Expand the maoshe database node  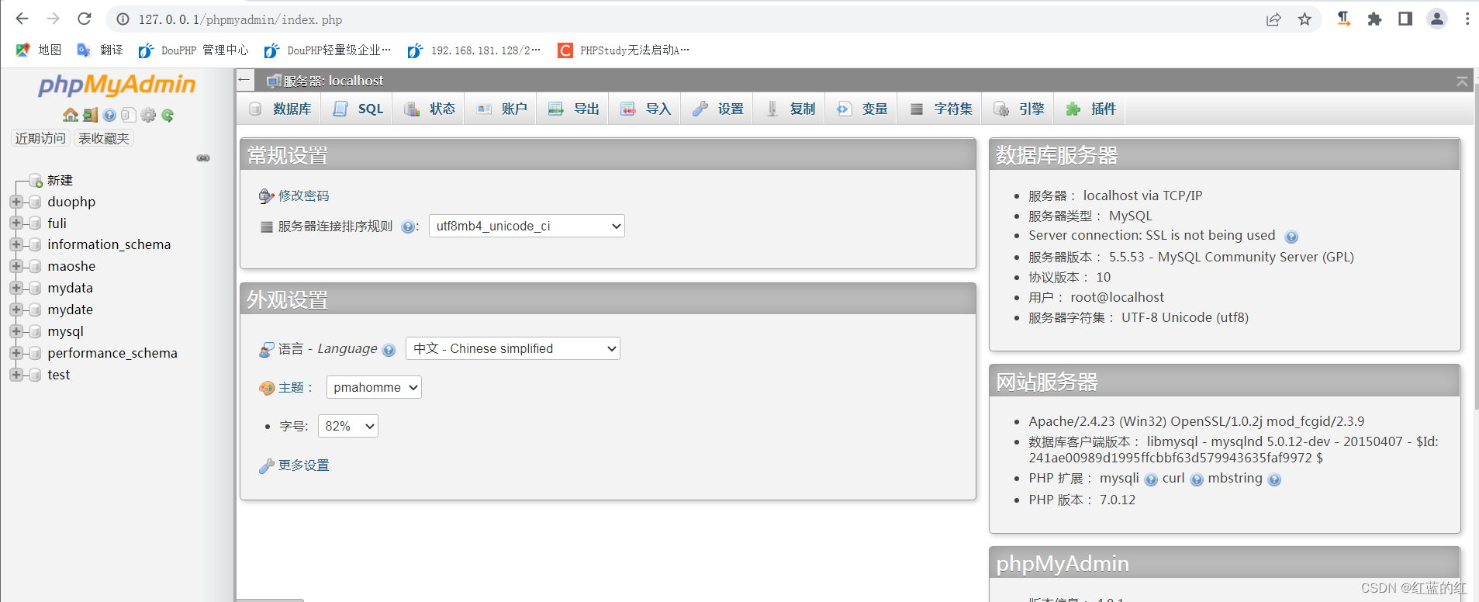point(16,266)
